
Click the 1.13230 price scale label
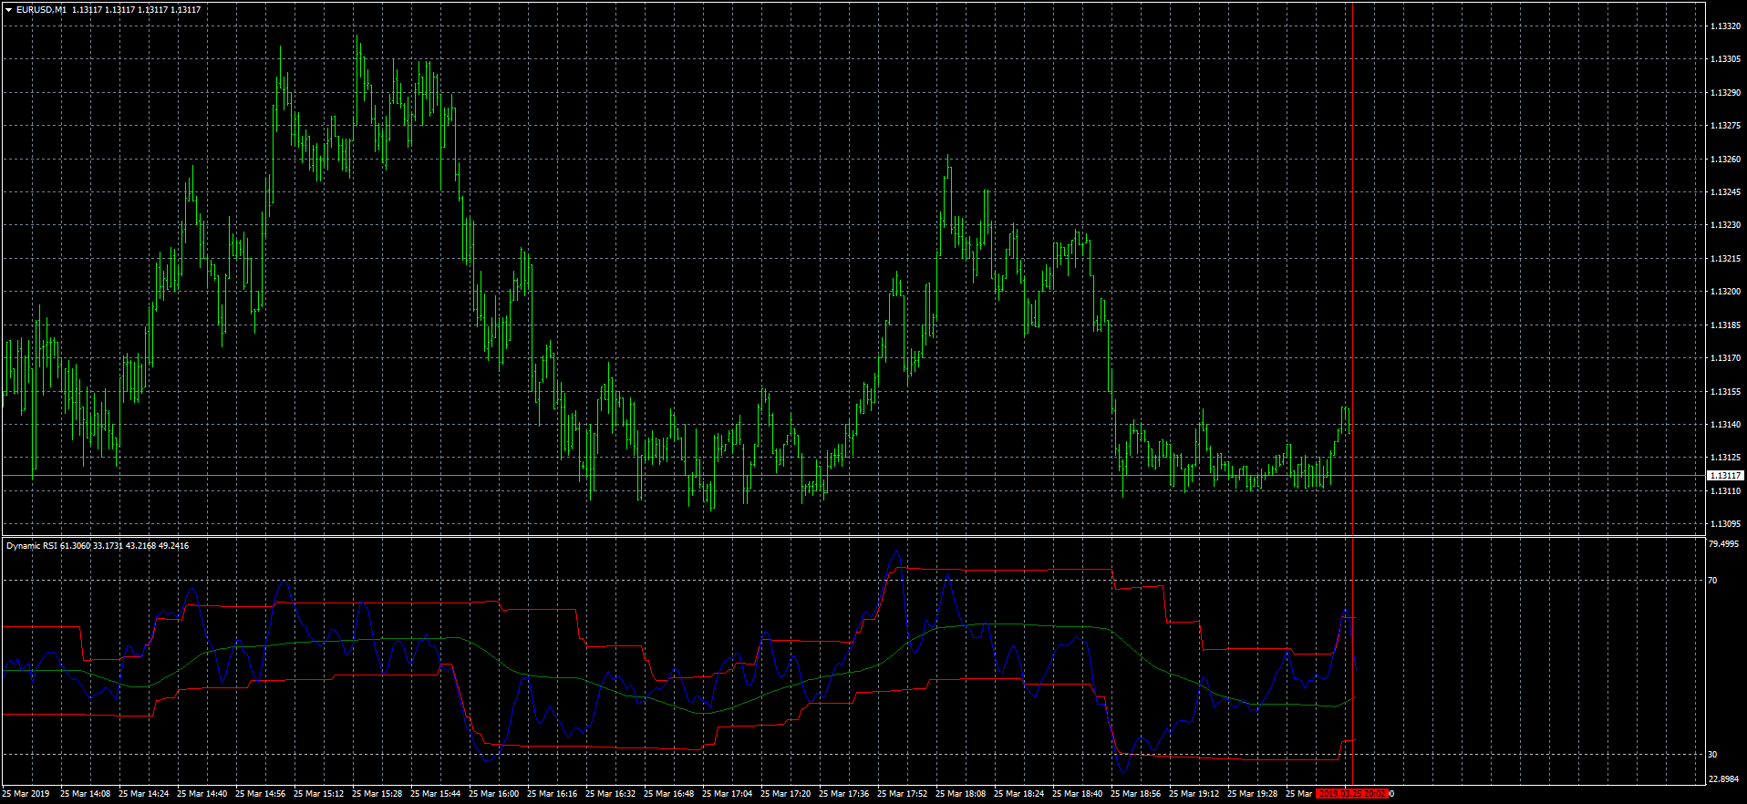pyautogui.click(x=1725, y=225)
